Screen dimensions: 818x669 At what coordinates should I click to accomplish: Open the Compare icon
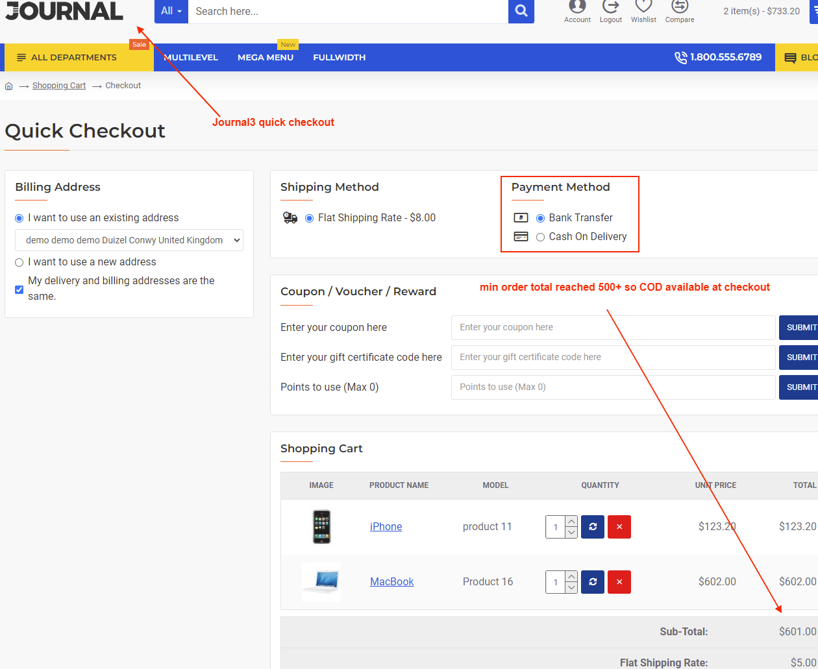point(679,8)
